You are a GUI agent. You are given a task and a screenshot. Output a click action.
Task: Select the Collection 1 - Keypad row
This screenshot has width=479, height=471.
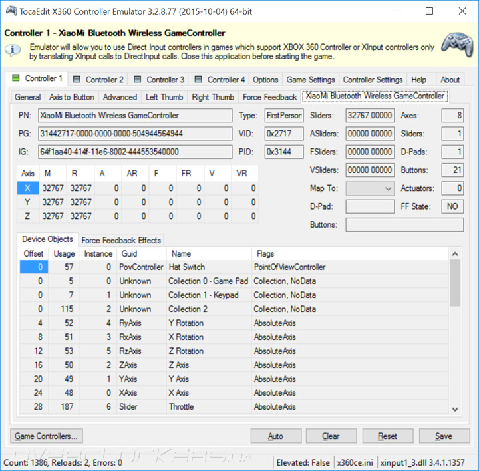234,295
